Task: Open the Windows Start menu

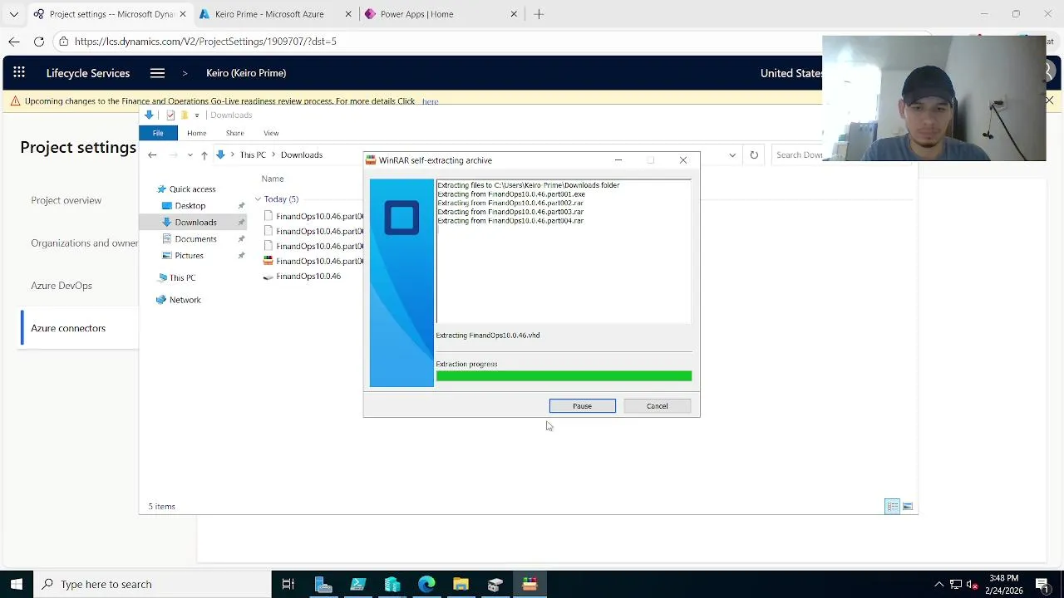Action: (x=17, y=584)
